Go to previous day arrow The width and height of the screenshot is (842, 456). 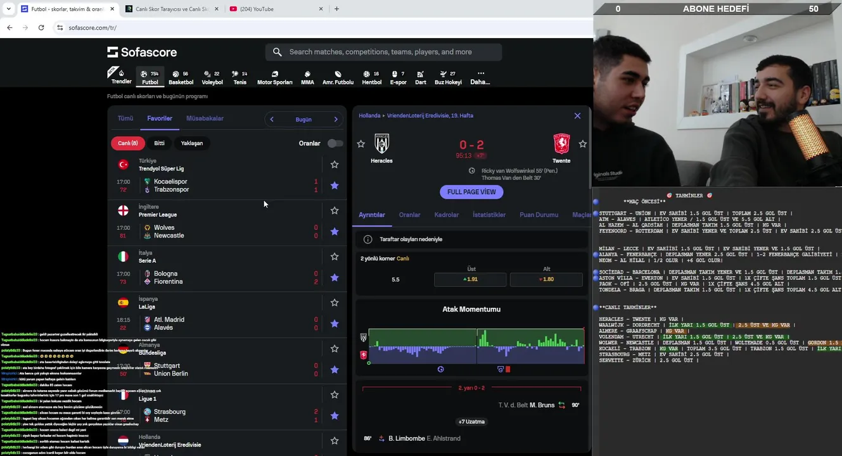click(x=272, y=119)
